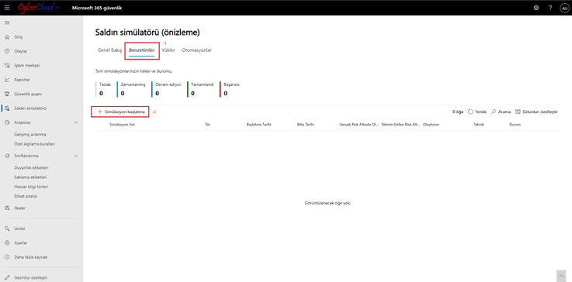This screenshot has width=572, height=282.
Task: Click the CyberCloud logo
Action: pos(39,7)
